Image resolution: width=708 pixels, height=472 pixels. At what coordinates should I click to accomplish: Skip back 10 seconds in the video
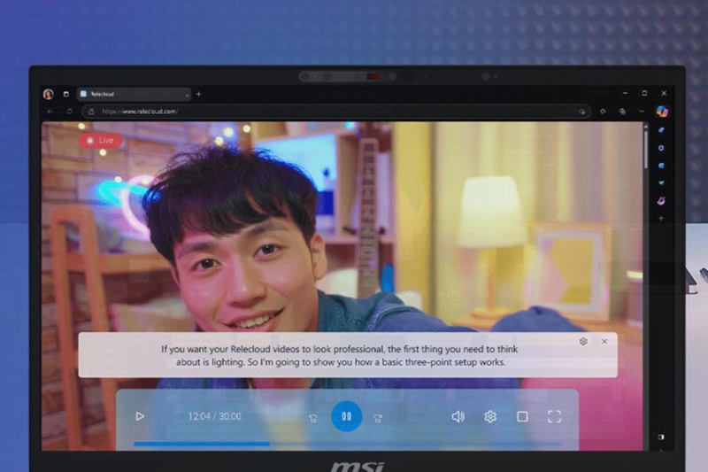(x=313, y=419)
